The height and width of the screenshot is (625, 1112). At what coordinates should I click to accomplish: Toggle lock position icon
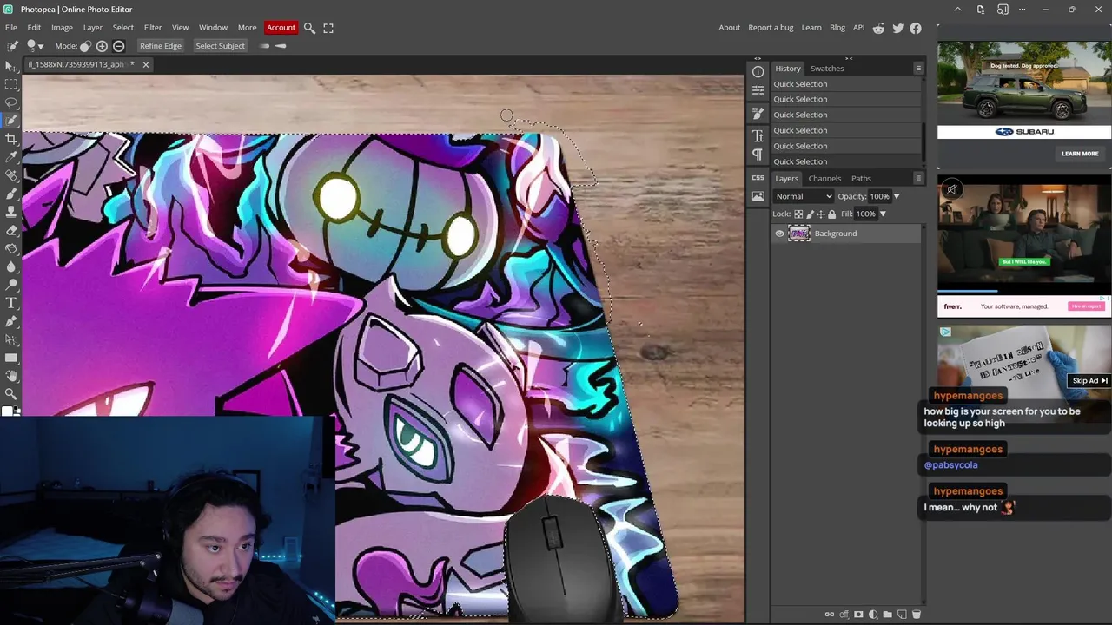[821, 214]
